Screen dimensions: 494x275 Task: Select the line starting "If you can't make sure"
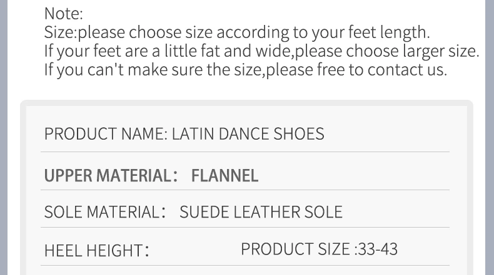[245, 69]
